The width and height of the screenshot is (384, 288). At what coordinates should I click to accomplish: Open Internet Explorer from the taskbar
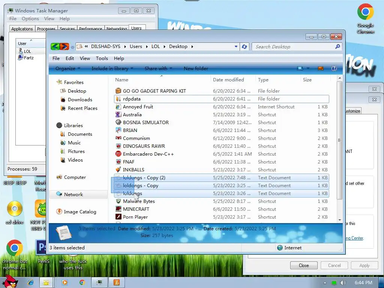31,282
